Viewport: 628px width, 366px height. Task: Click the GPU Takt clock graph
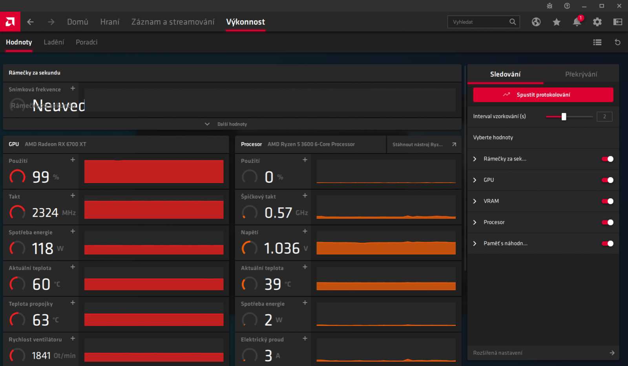[x=154, y=207]
